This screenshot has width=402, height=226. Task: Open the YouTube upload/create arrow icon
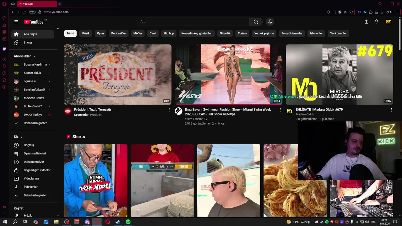coord(366,22)
